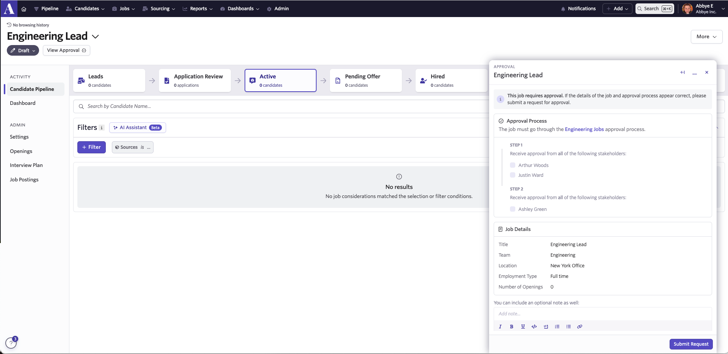Screen dimensions: 728x354
Task: Click the AI Assistant Beta button
Action: pos(138,128)
